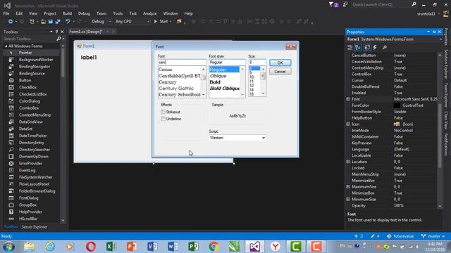Click the Navigate Backward toolbar icon
This screenshot has width=451, height=253.
click(x=11, y=22)
